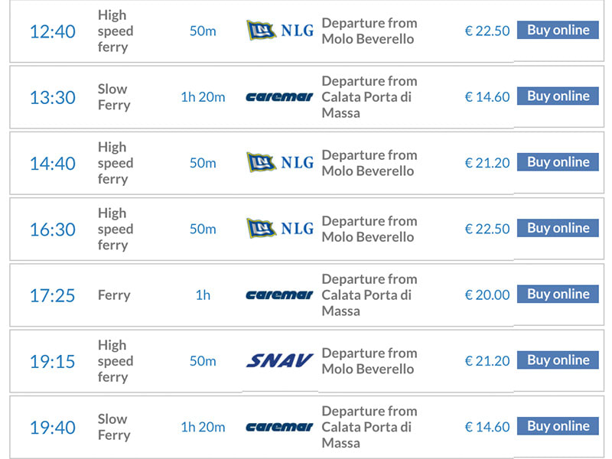The image size is (612, 459).
Task: Buy online the 16:30 NLG ticket
Action: pos(558,228)
